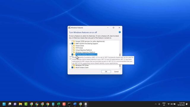Expand the SMB 1.0/CIFS File Sharing Support node

pyautogui.click(x=70, y=44)
